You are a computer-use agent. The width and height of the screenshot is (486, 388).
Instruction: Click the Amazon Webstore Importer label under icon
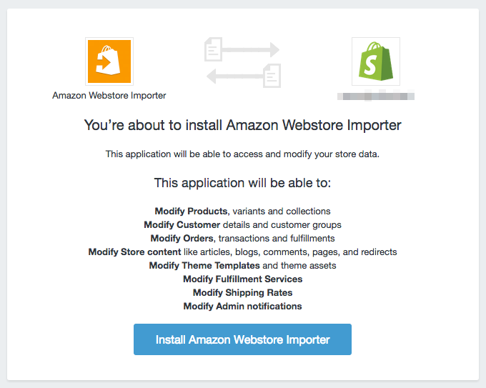109,96
